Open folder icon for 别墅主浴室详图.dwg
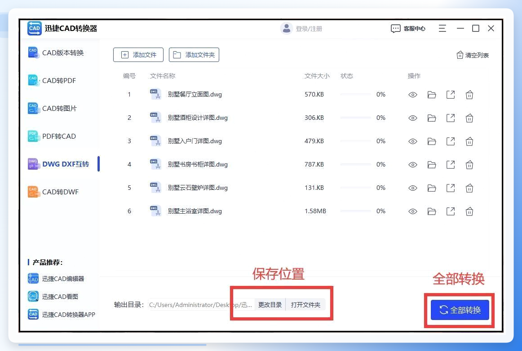 pyautogui.click(x=432, y=211)
